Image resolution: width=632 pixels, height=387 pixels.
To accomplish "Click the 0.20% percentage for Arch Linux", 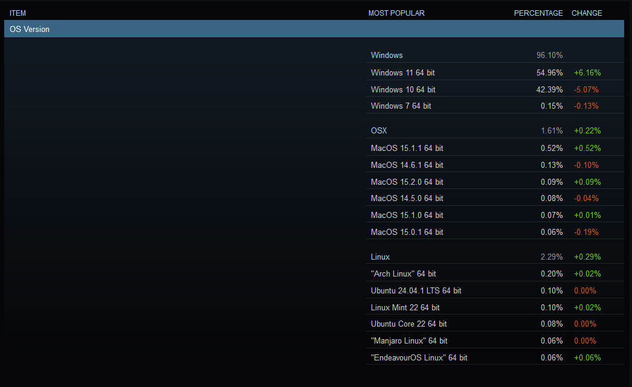I will point(552,274).
